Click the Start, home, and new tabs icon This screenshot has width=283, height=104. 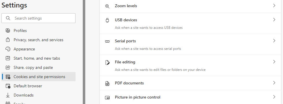click(x=8, y=58)
